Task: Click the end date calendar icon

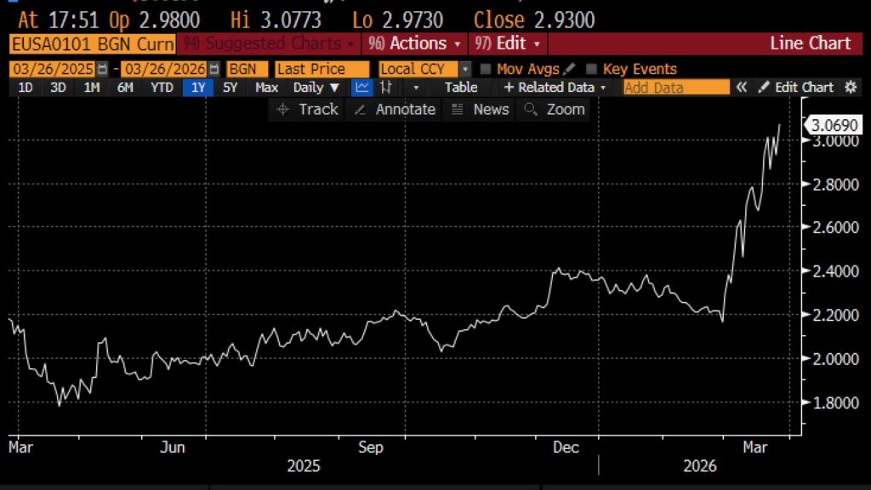Action: point(214,70)
